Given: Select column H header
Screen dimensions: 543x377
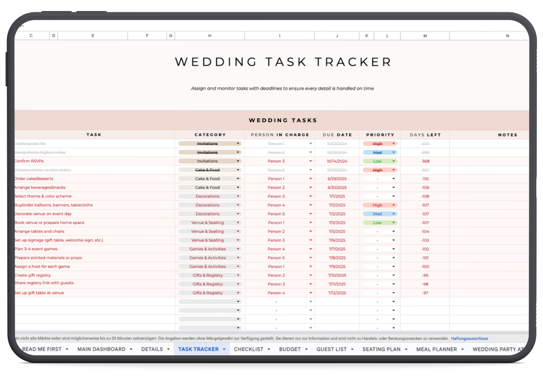Looking at the screenshot, I should point(210,36).
